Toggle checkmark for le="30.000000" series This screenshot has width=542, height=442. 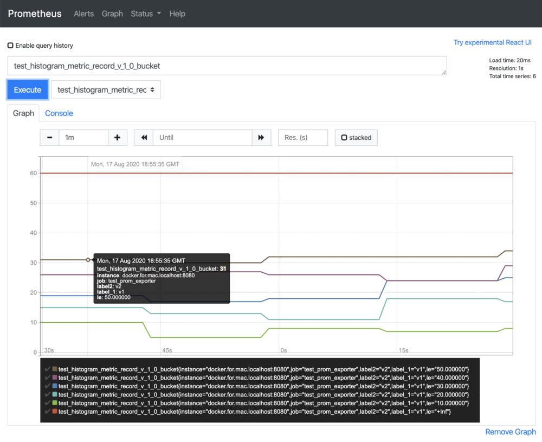[48, 386]
